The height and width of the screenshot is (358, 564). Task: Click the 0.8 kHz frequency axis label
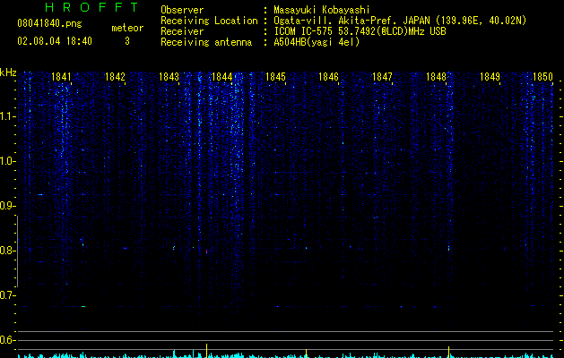[7, 251]
